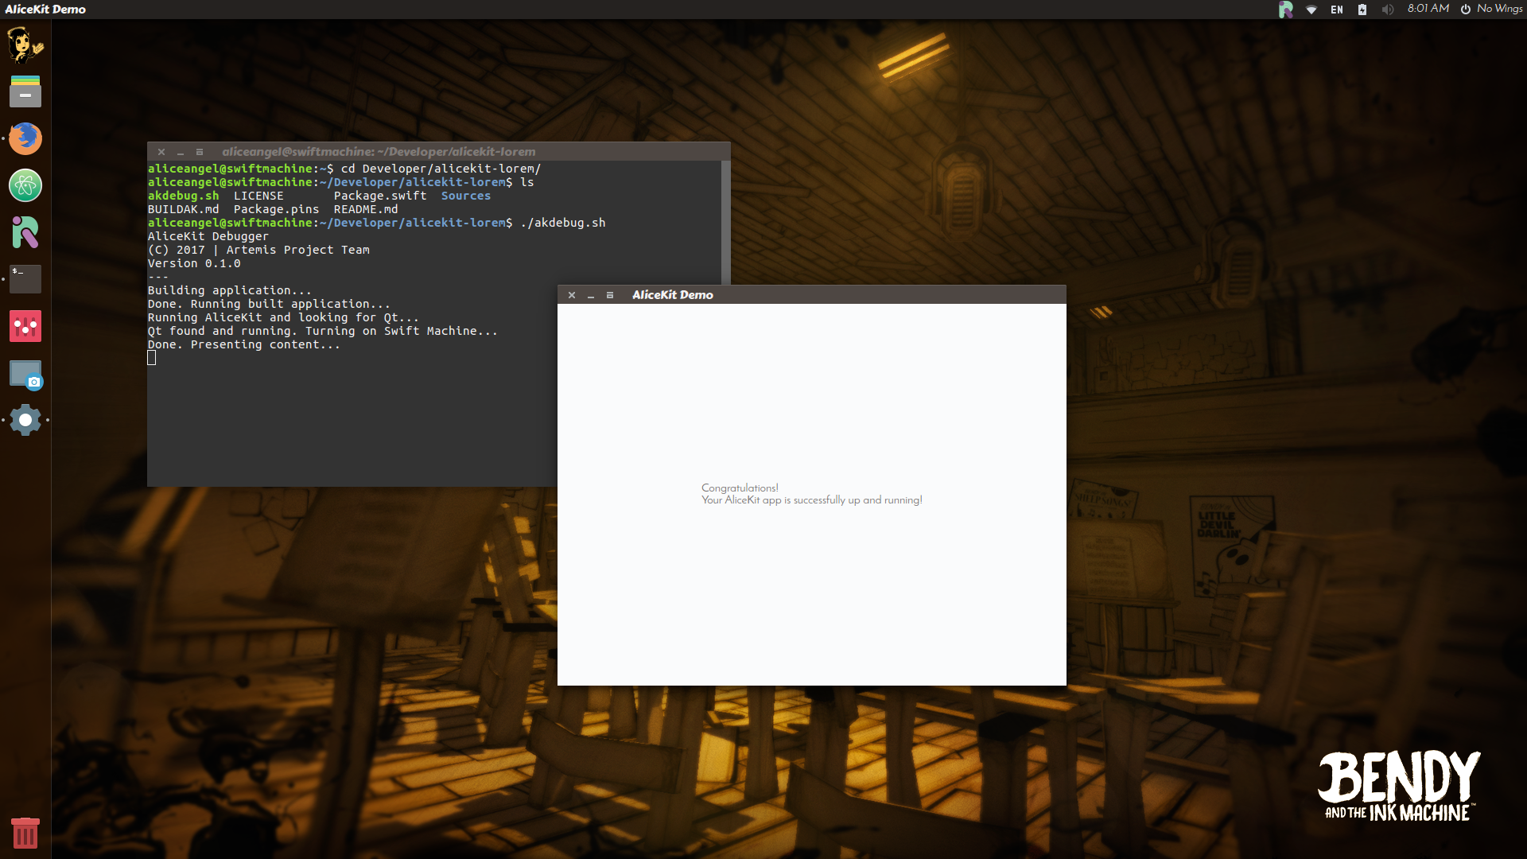Show the battery indicator menu
This screenshot has width=1527, height=859.
tap(1362, 10)
